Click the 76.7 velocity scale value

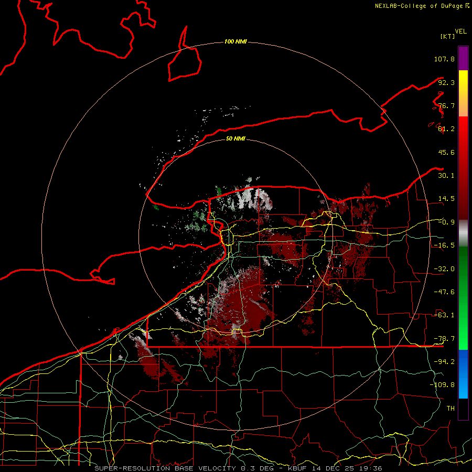(x=446, y=105)
